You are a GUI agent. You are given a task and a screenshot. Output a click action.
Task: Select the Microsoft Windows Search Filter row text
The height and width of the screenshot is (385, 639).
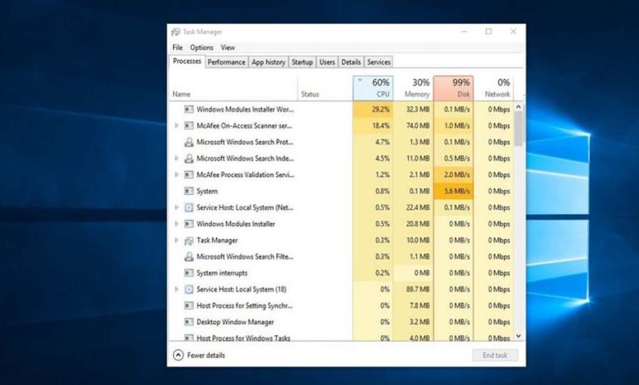pos(244,256)
